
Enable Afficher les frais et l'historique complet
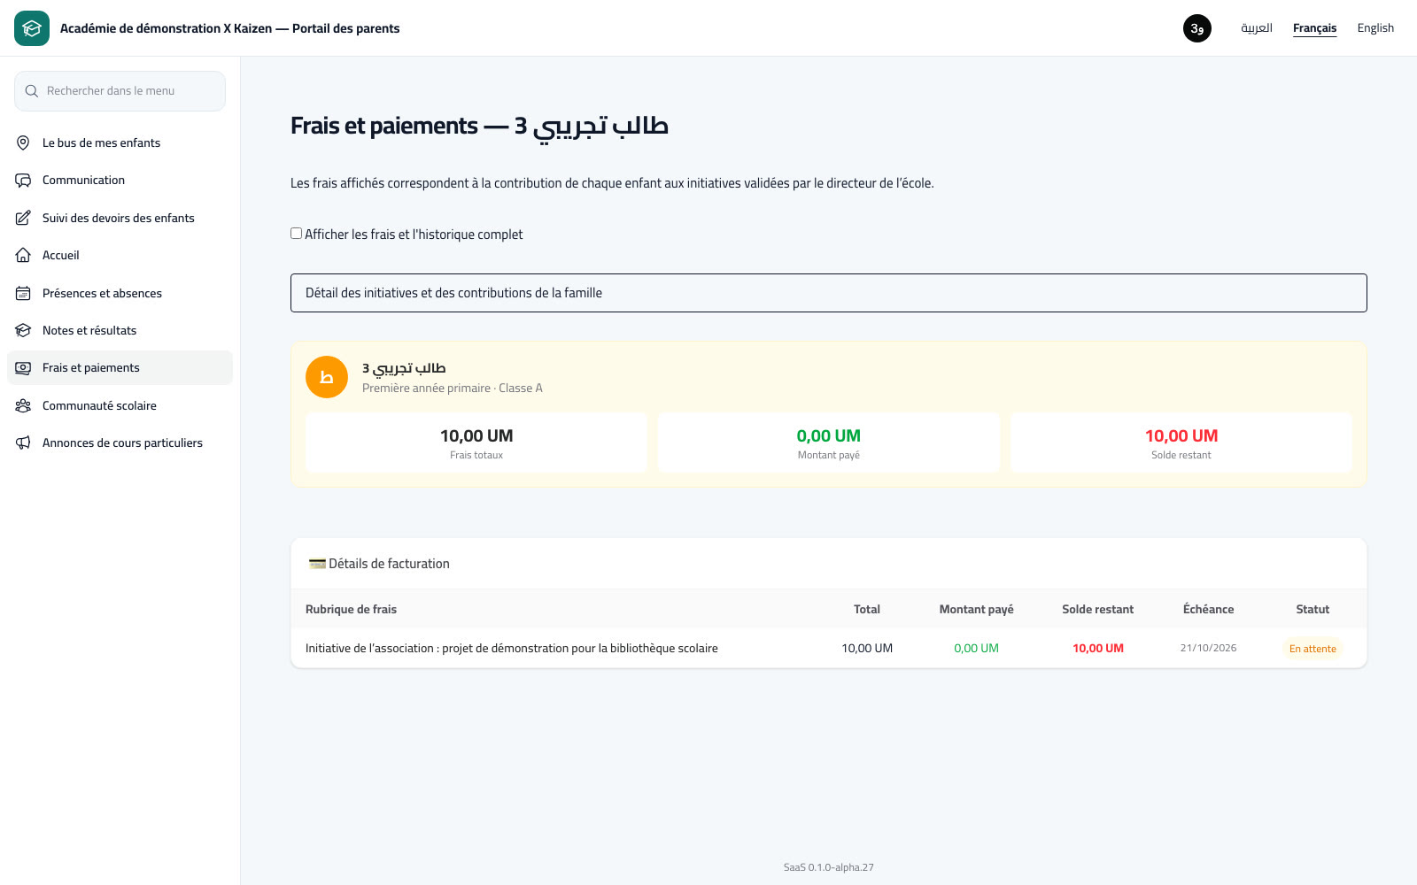297,234
